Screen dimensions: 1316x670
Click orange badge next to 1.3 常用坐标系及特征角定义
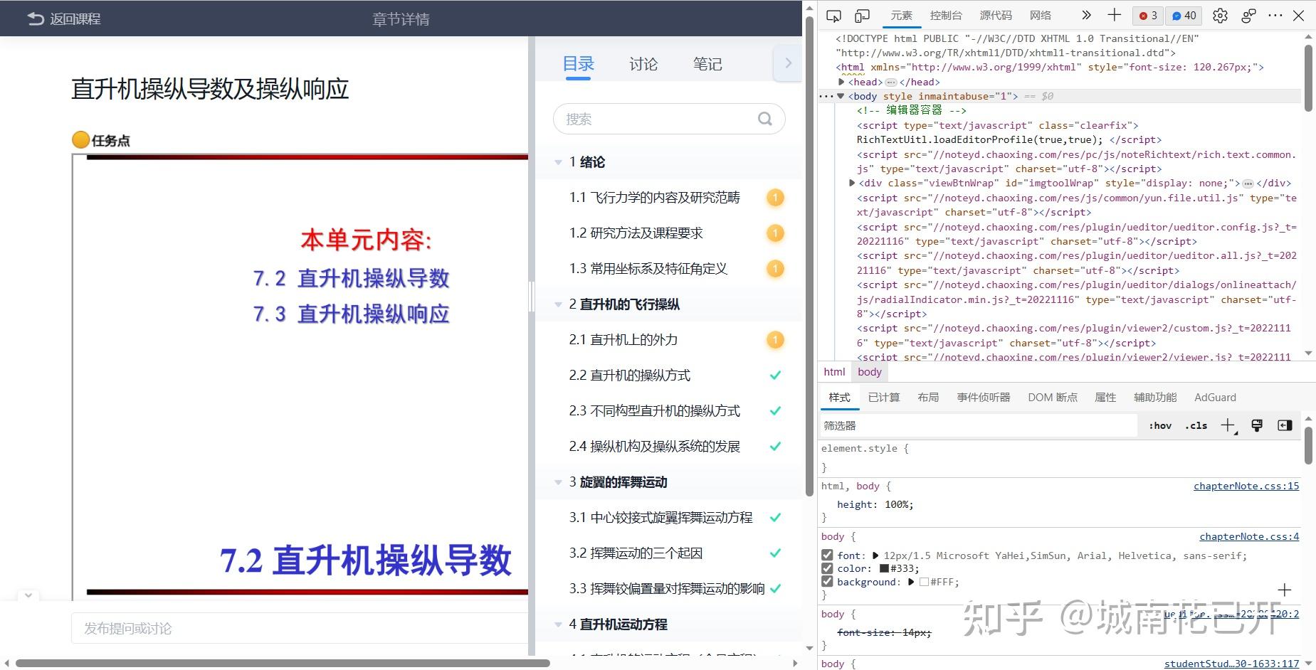click(x=775, y=269)
